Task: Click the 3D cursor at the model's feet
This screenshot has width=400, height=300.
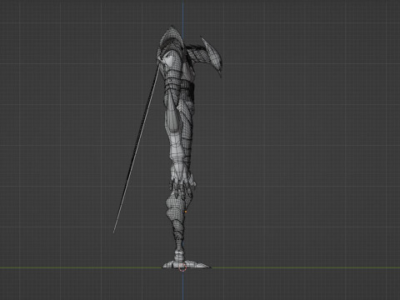Action: coord(182,267)
